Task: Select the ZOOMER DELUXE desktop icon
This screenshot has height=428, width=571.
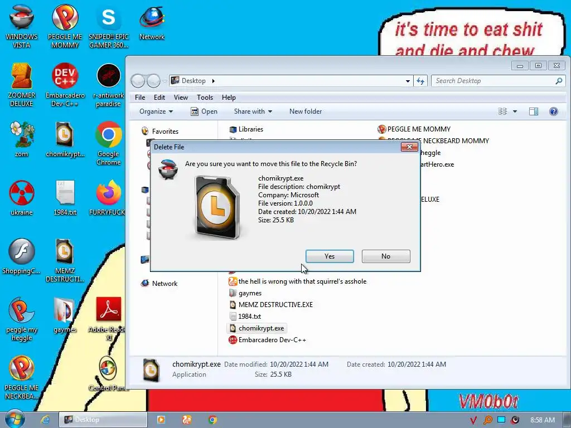Action: tap(22, 85)
